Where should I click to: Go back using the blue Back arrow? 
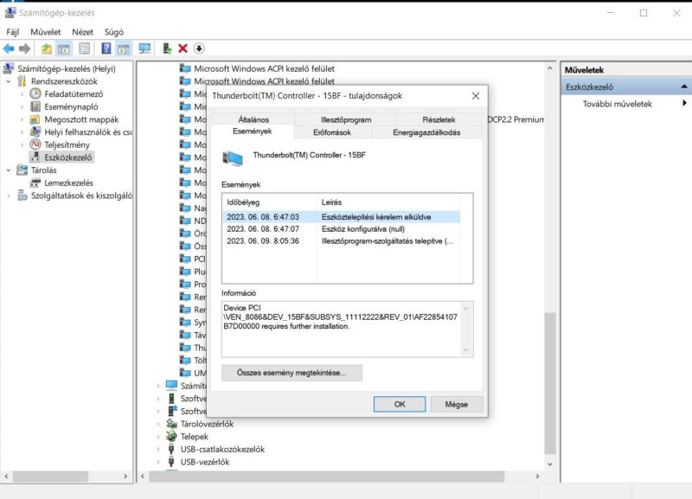[x=9, y=48]
